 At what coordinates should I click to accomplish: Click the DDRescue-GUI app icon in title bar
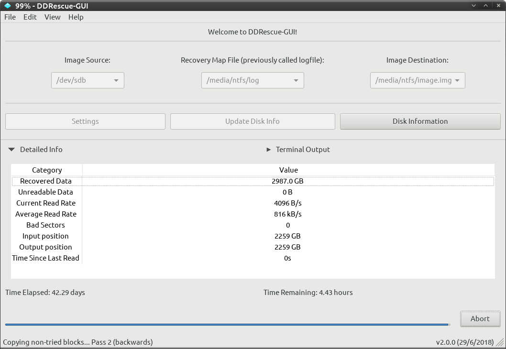pyautogui.click(x=8, y=5)
